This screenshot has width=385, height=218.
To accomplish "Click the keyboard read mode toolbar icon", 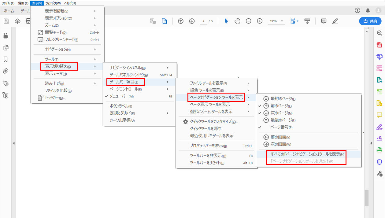I will pos(307,21).
